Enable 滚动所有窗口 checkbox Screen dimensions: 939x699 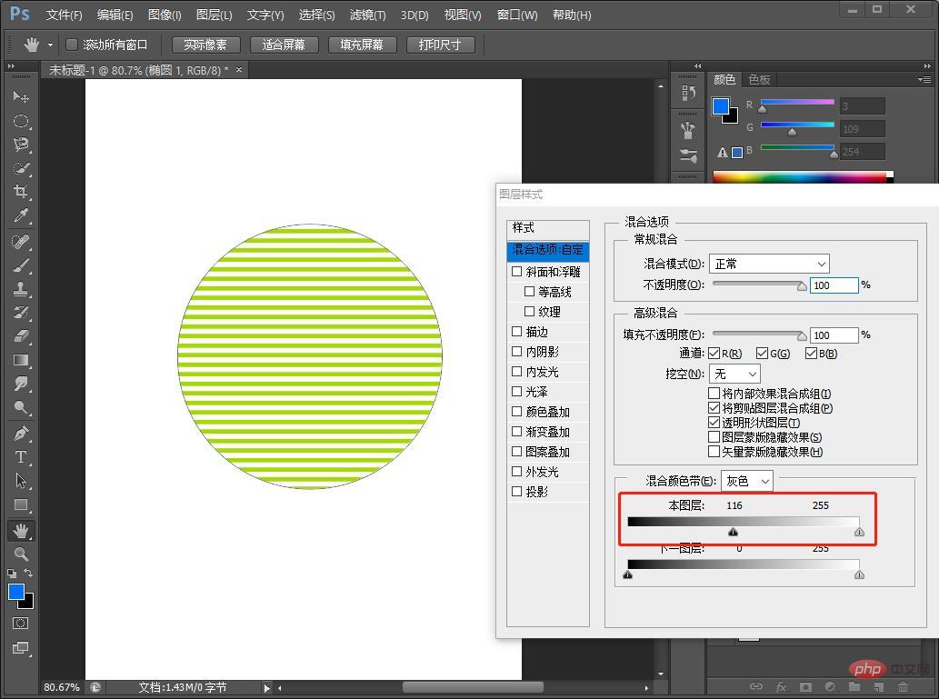coord(72,45)
